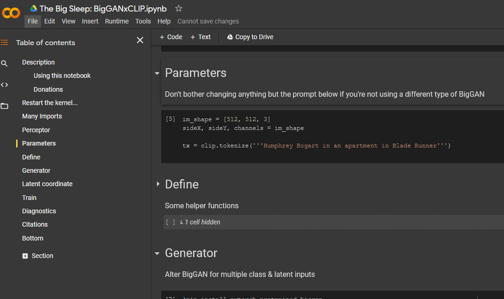Open the code snippets angle-bracket icon
Image resolution: width=504 pixels, height=299 pixels.
pos(4,85)
